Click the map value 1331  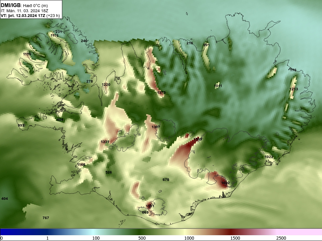click(x=105, y=142)
